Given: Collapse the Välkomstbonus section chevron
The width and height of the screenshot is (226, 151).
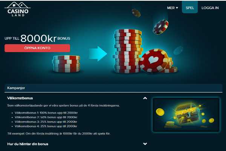Looking at the screenshot, I should coord(145,98).
